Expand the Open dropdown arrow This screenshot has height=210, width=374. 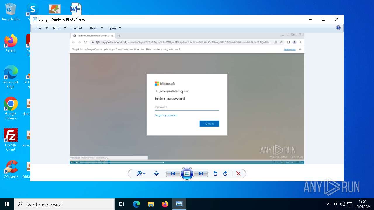120,28
